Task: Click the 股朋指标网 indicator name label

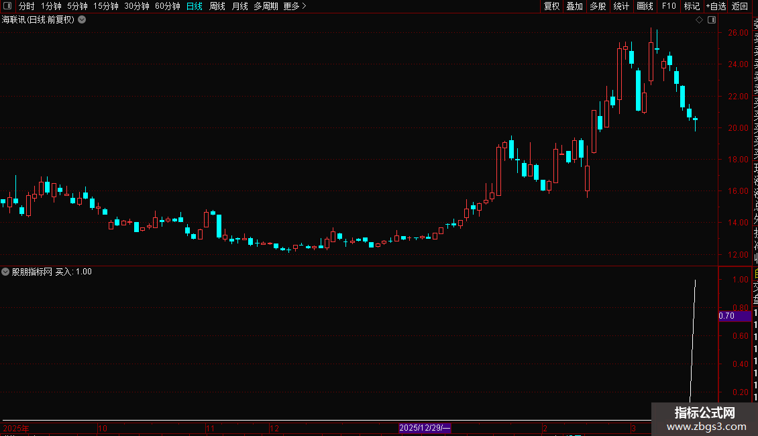Action: click(32, 272)
